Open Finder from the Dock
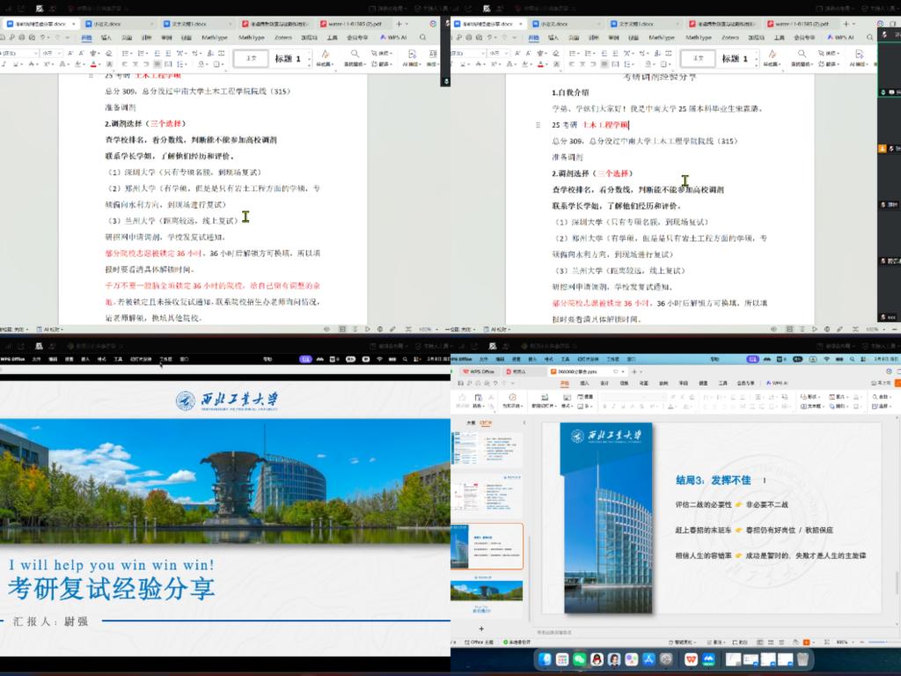Viewport: 901px width, 676px height. click(x=546, y=659)
